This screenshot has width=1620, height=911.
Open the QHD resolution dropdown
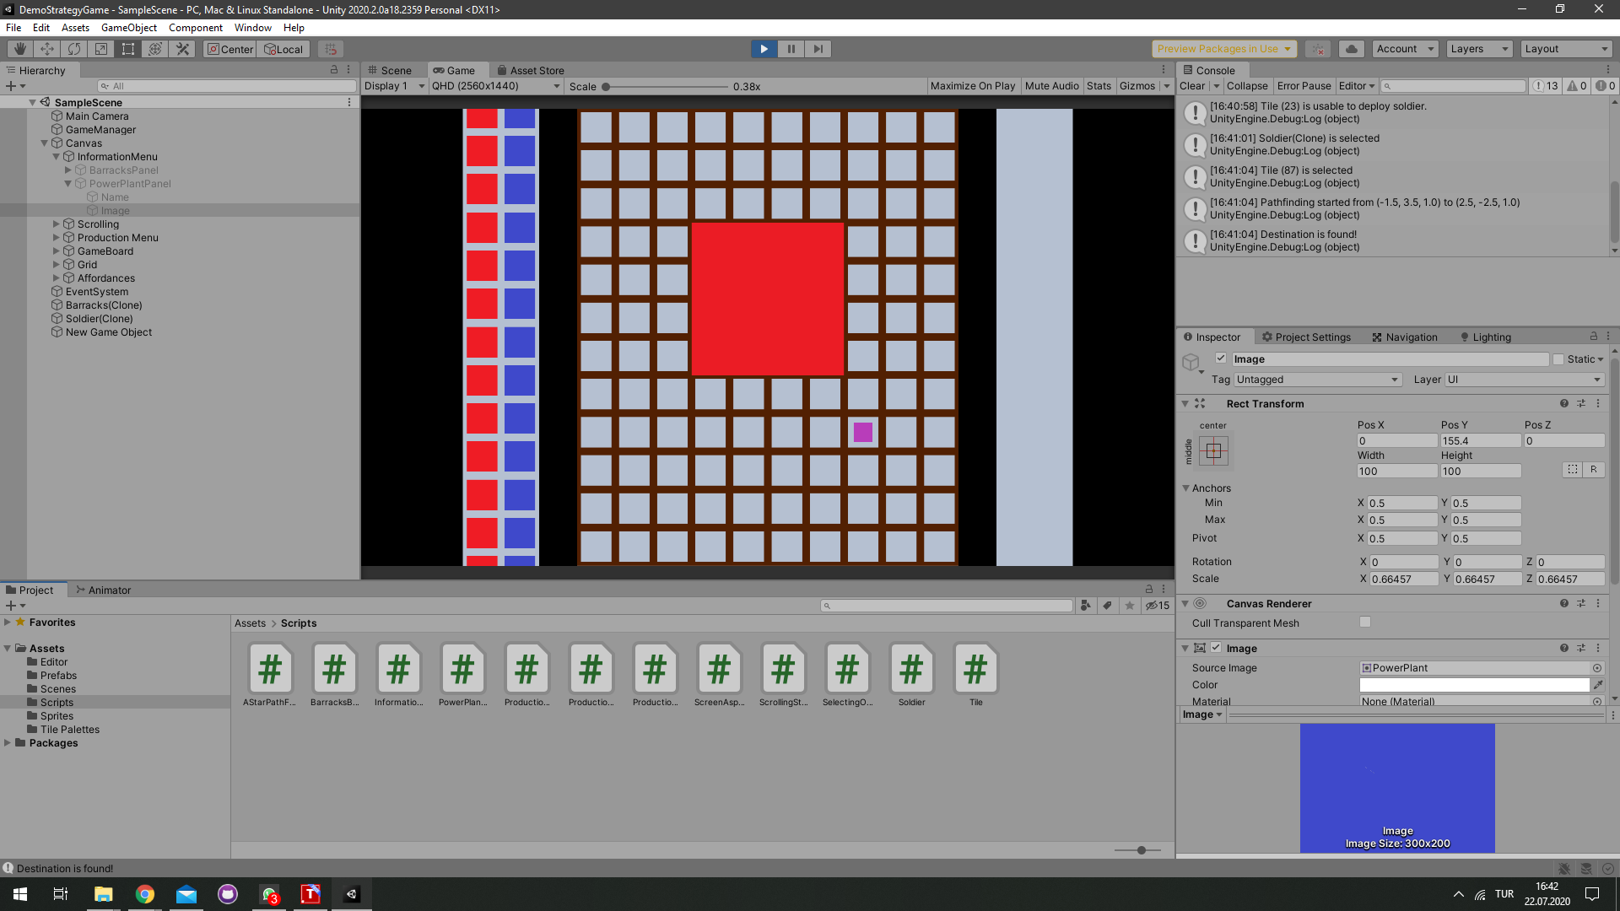tap(495, 86)
